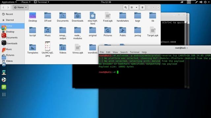Open the handshakes folder
211x118 pixels.
[123, 17]
